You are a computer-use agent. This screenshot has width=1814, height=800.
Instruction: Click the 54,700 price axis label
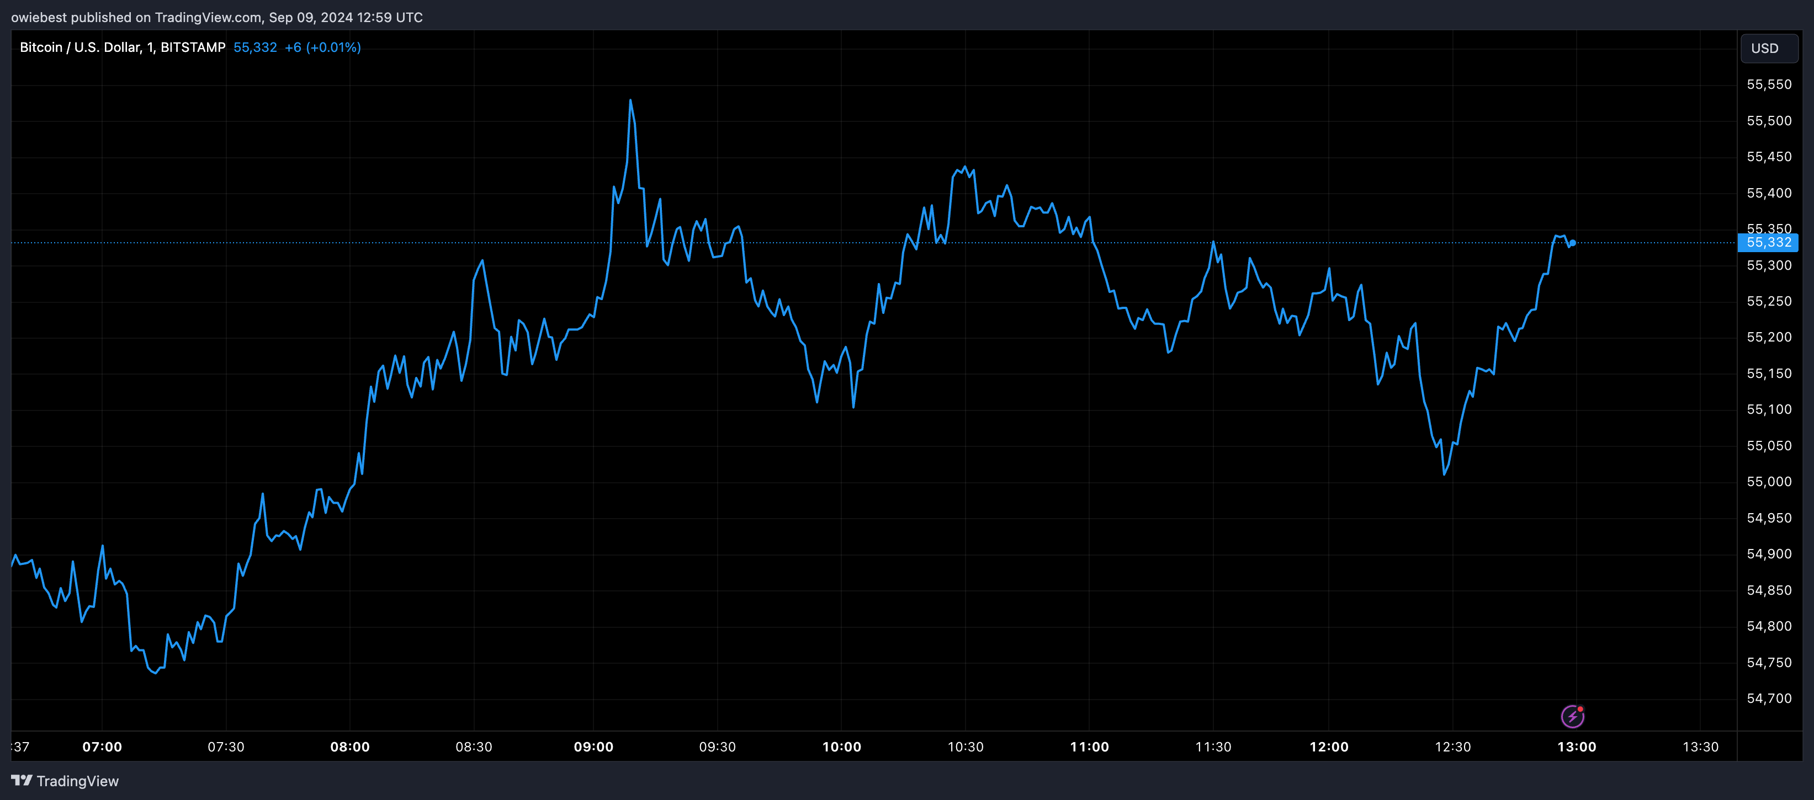coord(1769,698)
